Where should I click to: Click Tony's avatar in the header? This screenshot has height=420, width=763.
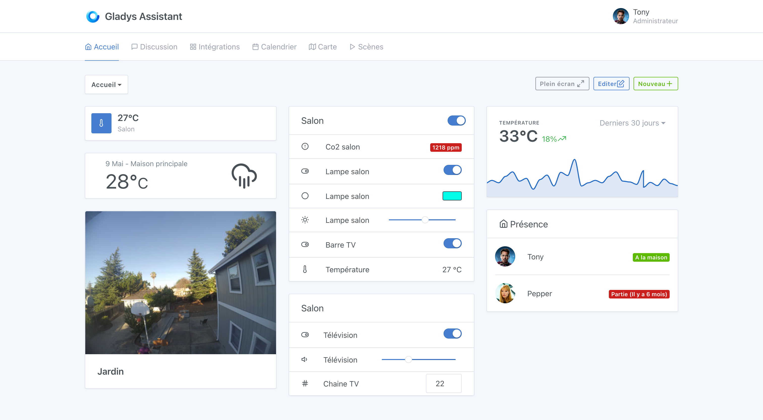620,16
